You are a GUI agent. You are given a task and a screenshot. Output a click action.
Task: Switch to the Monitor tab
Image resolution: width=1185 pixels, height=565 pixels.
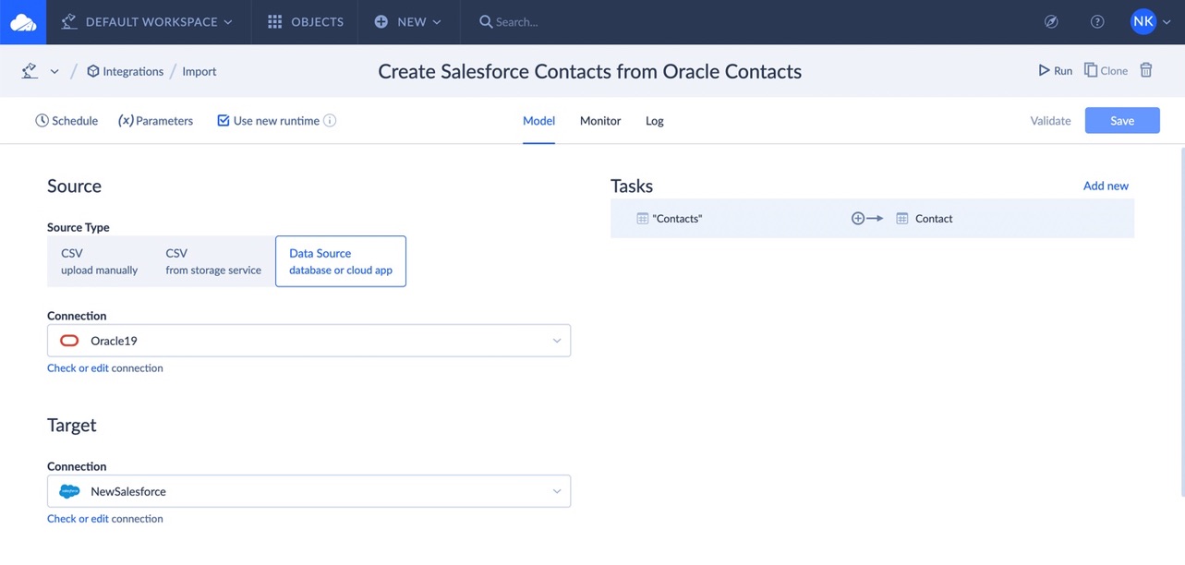pos(600,121)
